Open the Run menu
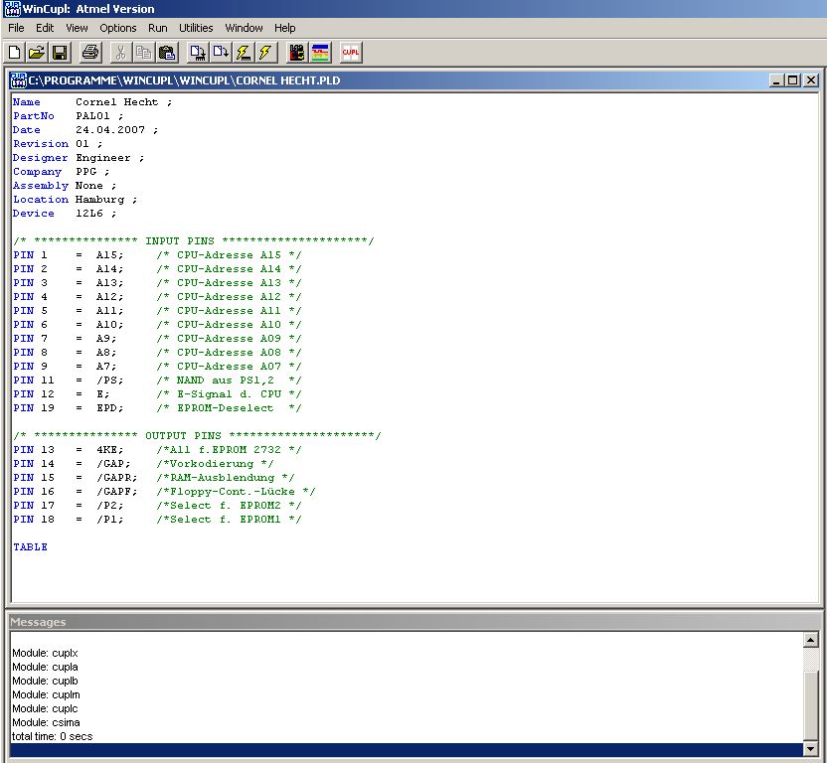 (x=157, y=28)
